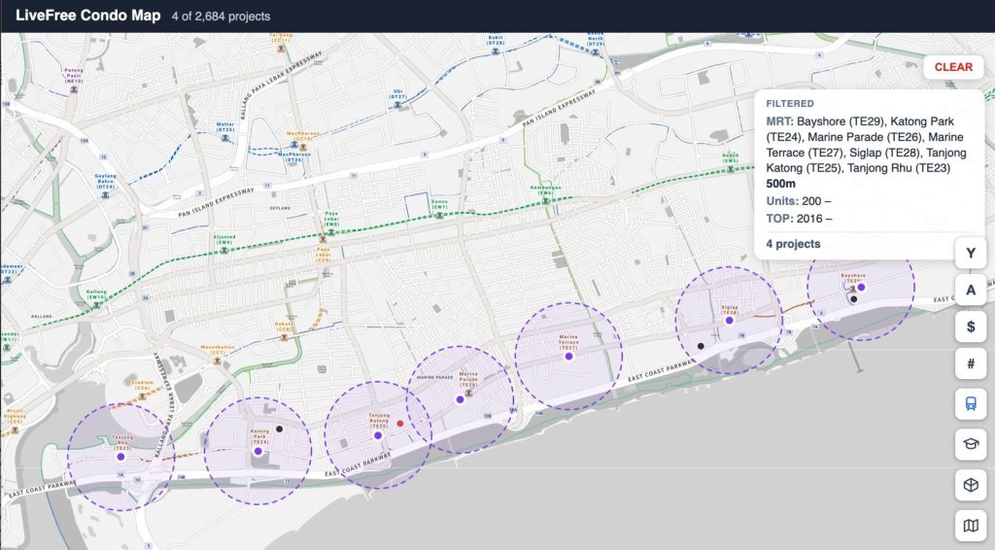The height and width of the screenshot is (550, 995).
Task: Toggle the MRT train filter icon
Action: [x=971, y=404]
